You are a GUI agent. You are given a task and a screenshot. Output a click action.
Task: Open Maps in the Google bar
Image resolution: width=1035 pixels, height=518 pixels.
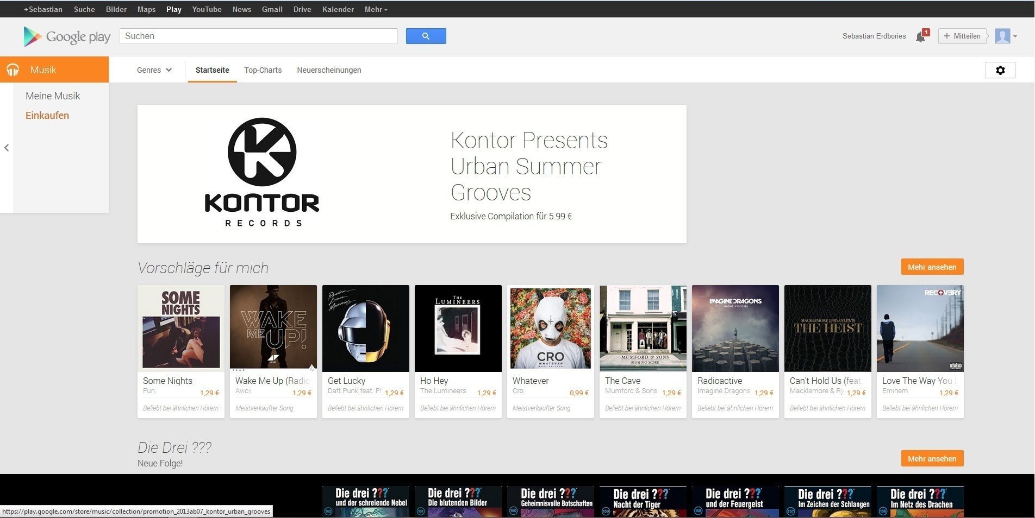click(146, 9)
